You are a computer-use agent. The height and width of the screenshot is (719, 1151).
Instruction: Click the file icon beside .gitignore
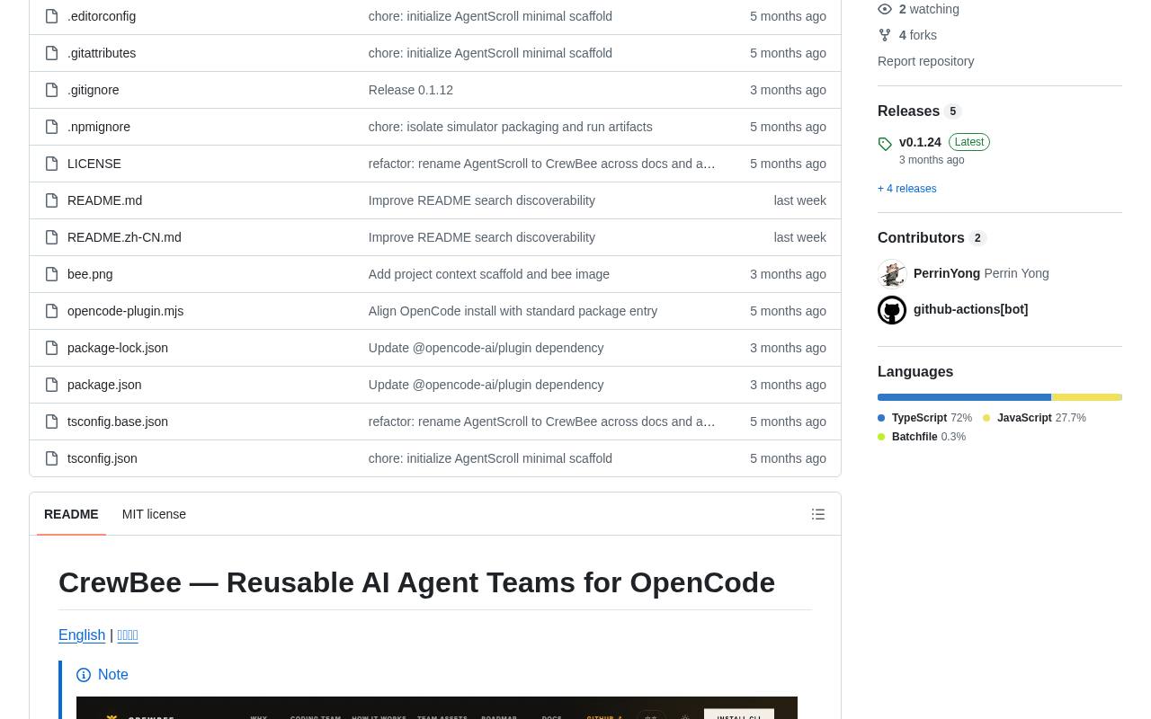[x=51, y=90]
